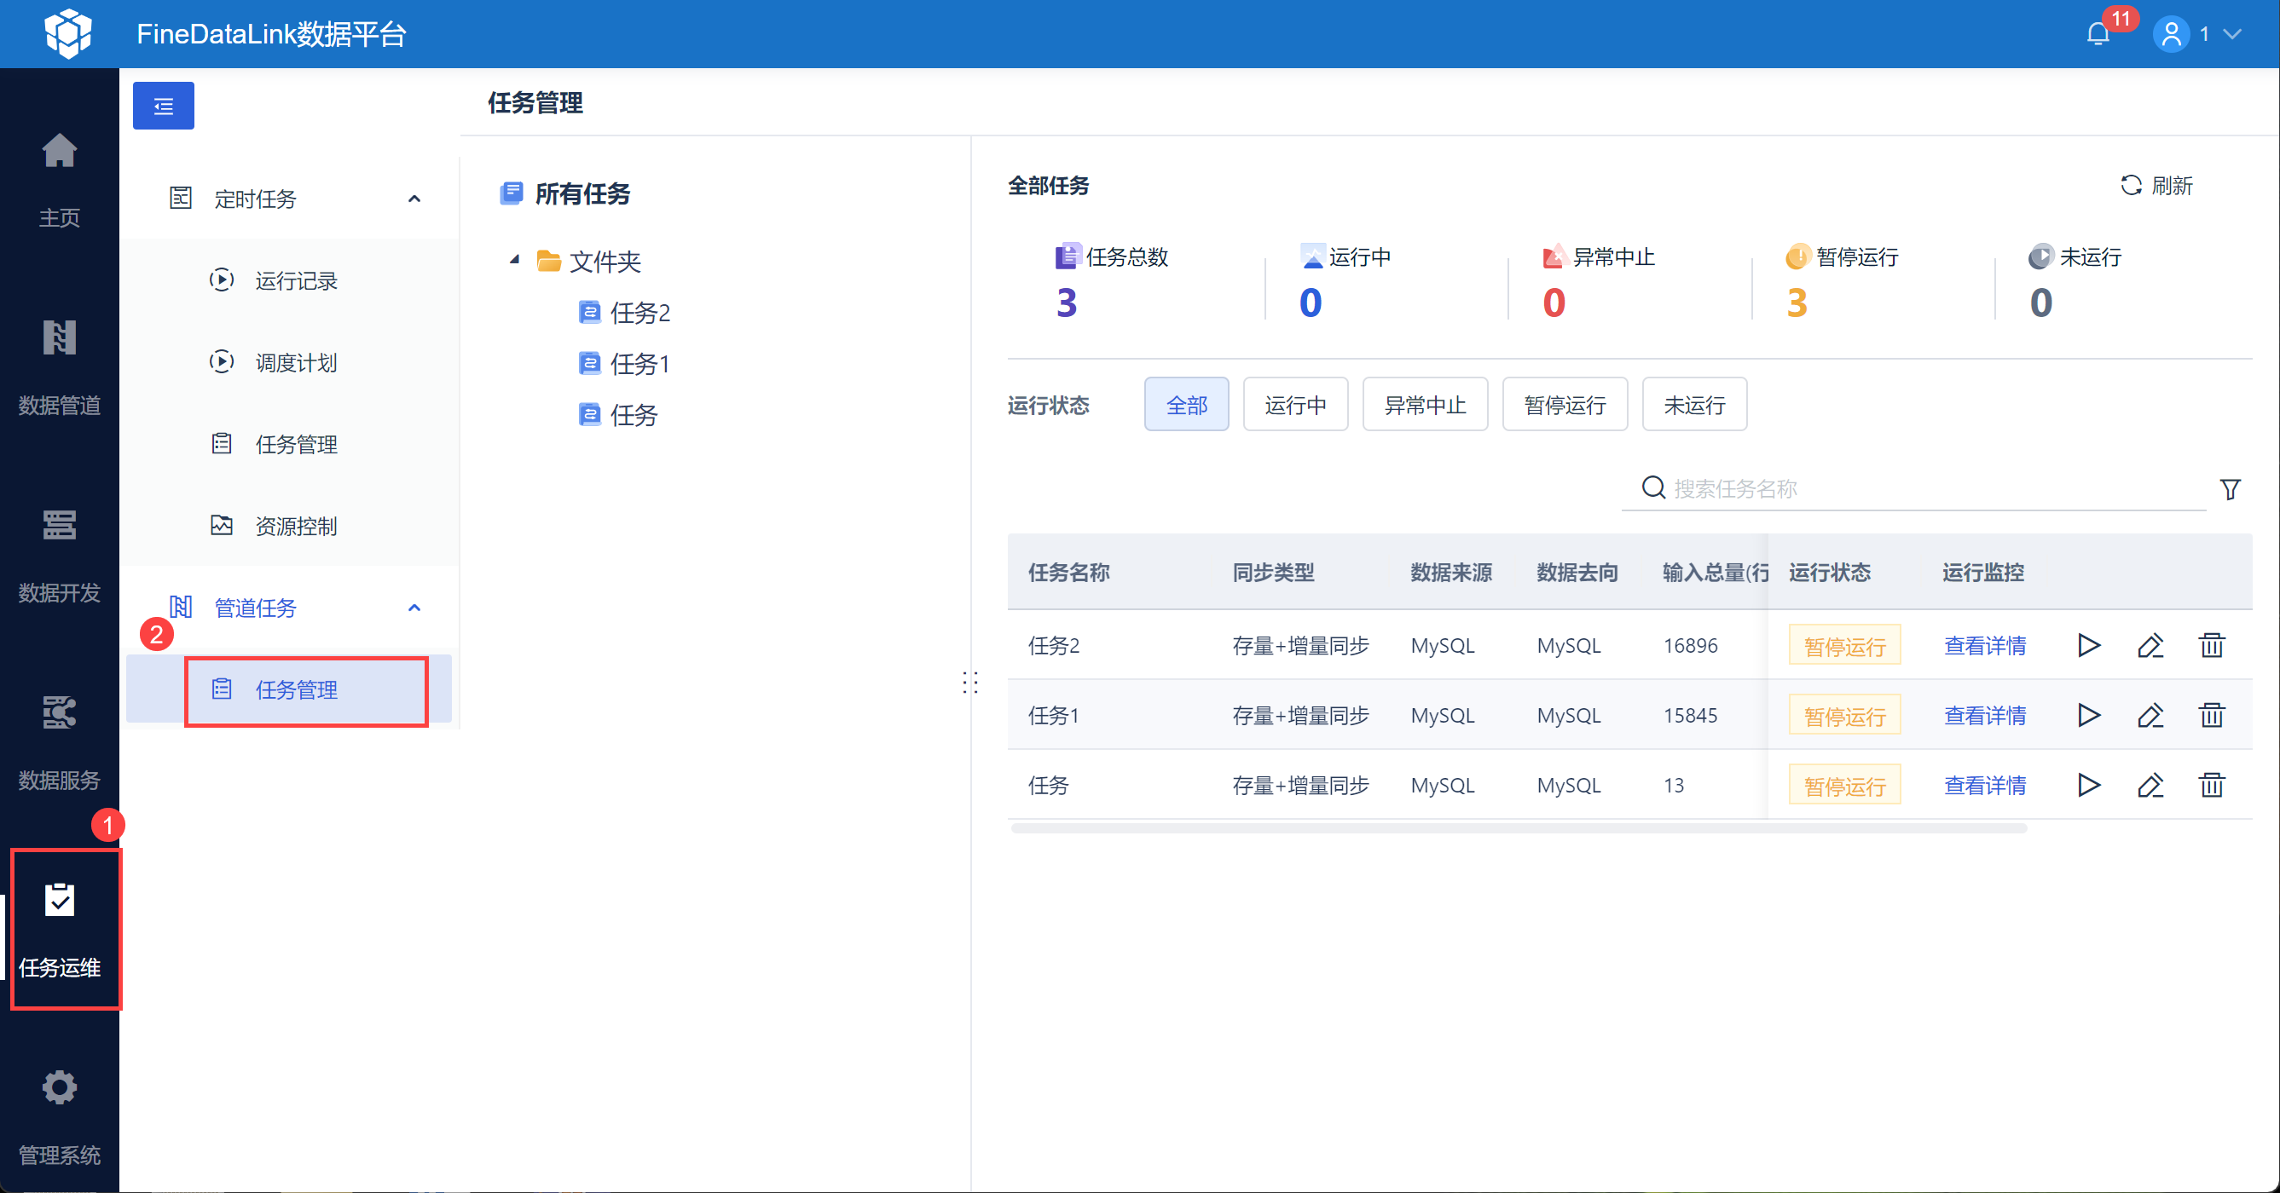Start 任务2 with the play icon
2280x1193 pixels.
click(2089, 646)
